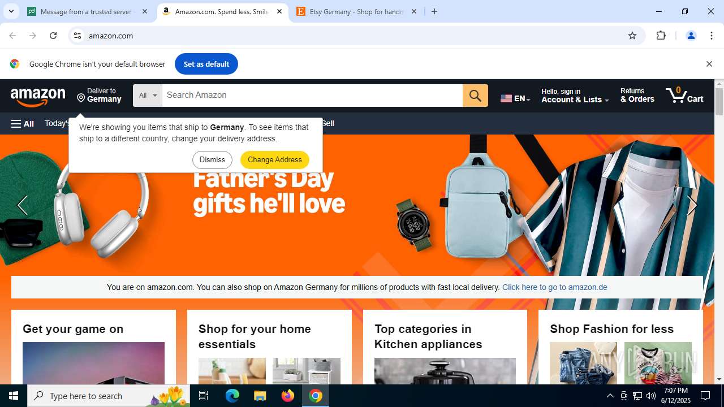Open the All hamburger menu
This screenshot has width=724, height=407.
click(x=23, y=124)
